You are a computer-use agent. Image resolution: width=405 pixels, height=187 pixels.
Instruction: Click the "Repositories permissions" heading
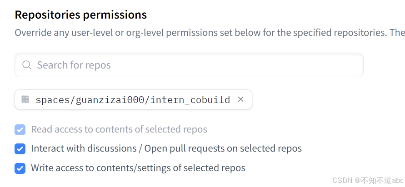click(80, 15)
